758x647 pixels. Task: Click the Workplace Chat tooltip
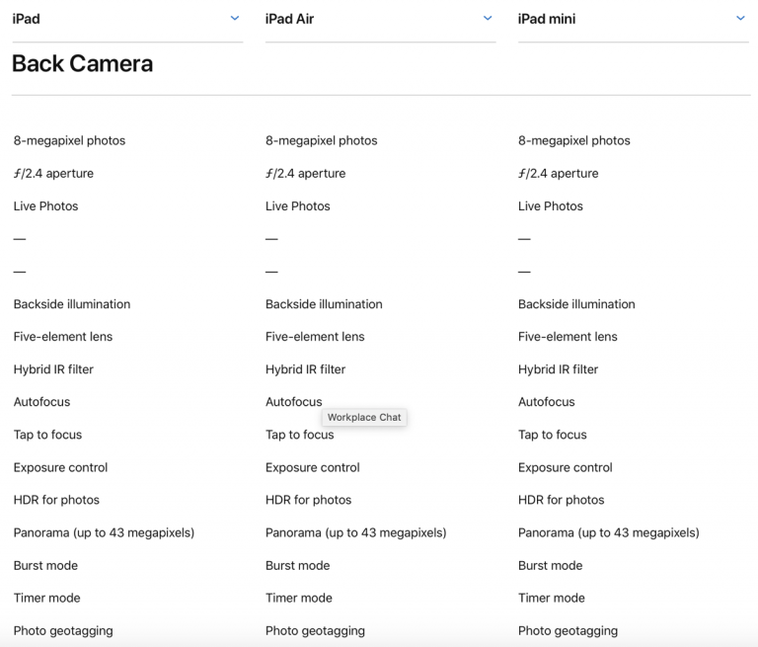click(x=364, y=417)
